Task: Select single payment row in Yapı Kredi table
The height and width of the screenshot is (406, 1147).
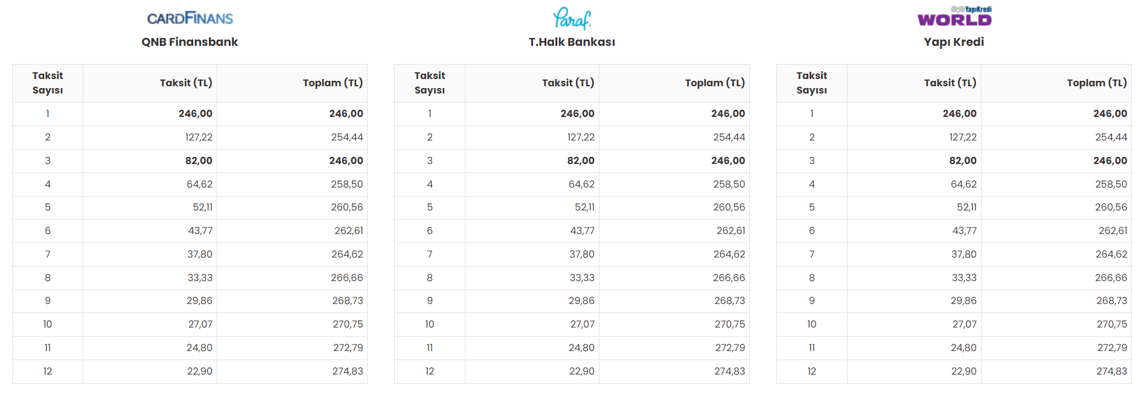Action: point(954,113)
